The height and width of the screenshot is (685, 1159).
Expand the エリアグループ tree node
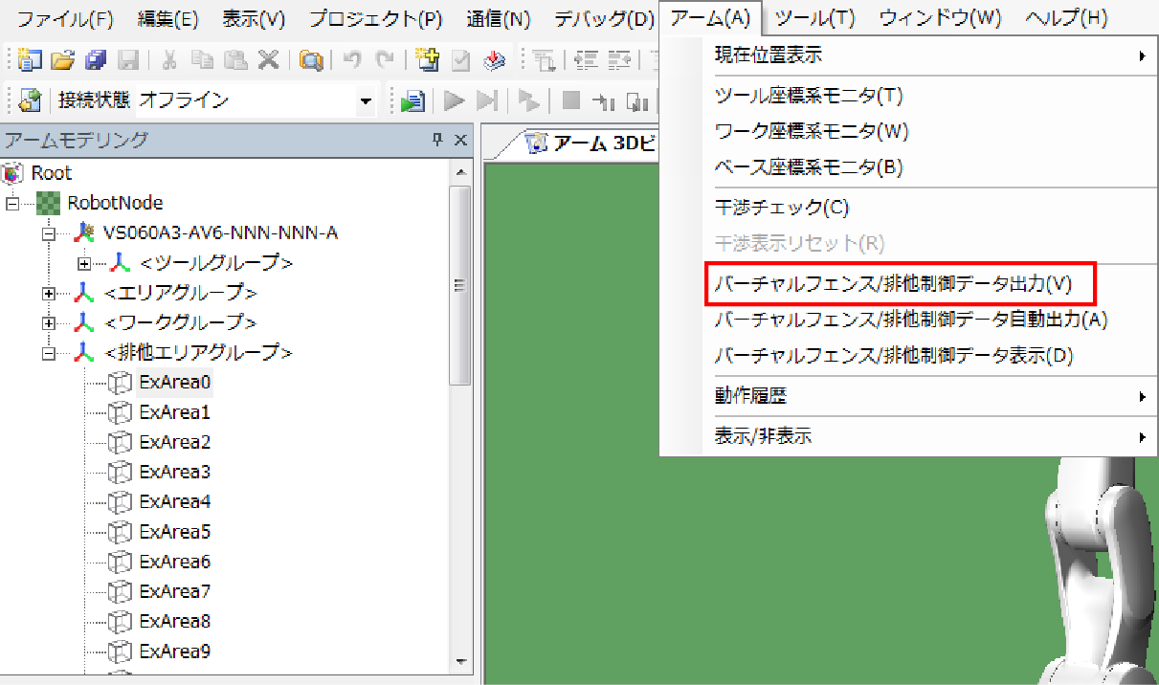pyautogui.click(x=50, y=293)
